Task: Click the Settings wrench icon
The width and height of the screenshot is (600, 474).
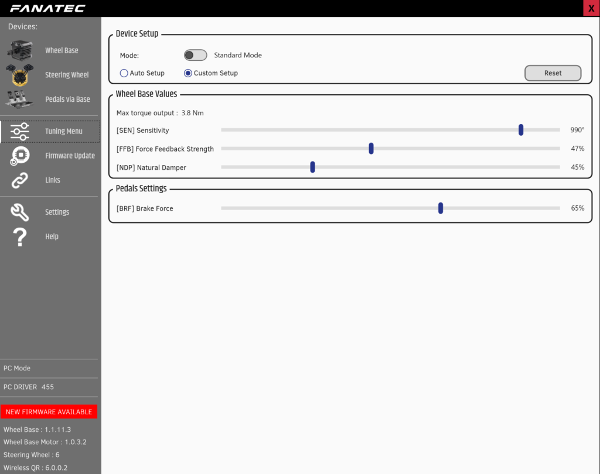Action: pos(19,212)
